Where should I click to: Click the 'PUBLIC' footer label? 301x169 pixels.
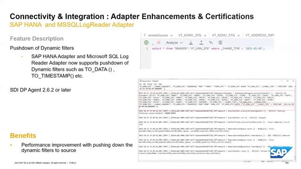(x=73, y=163)
